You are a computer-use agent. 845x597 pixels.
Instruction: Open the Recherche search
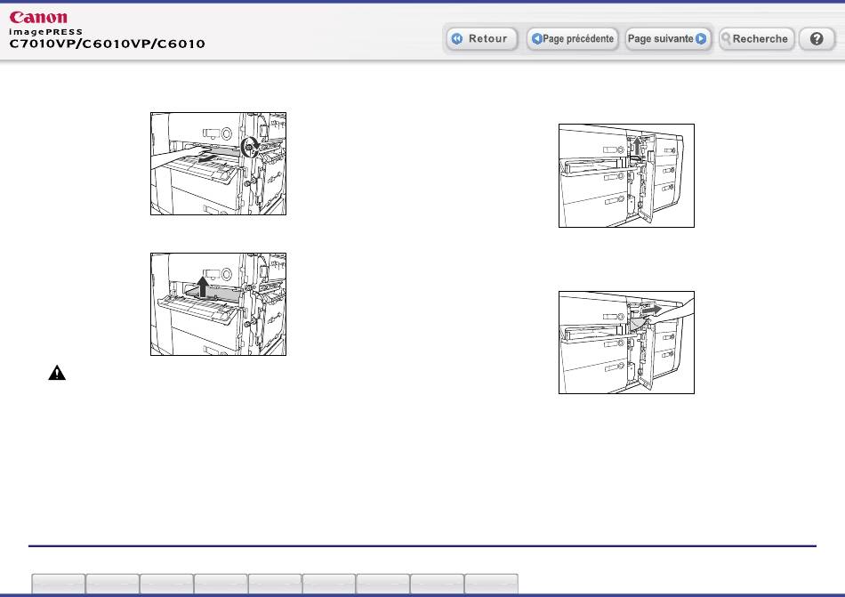pos(756,39)
